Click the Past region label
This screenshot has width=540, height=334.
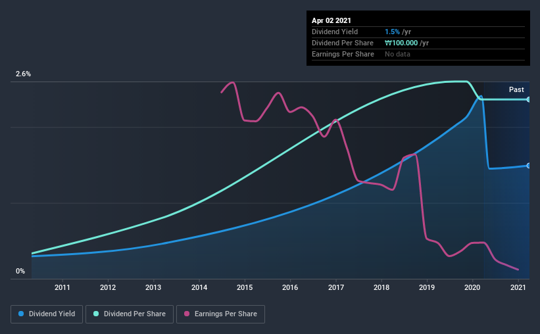click(516, 89)
